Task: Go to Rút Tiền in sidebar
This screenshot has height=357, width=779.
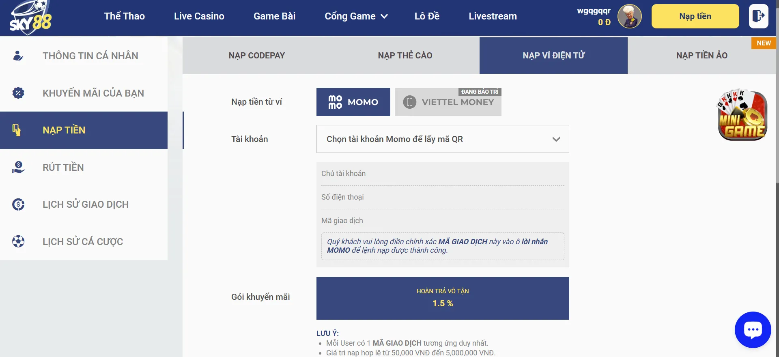Action: [63, 167]
